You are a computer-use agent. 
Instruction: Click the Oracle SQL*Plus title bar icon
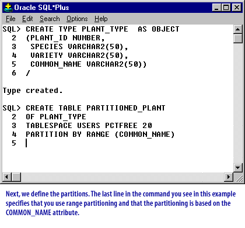tap(8, 8)
